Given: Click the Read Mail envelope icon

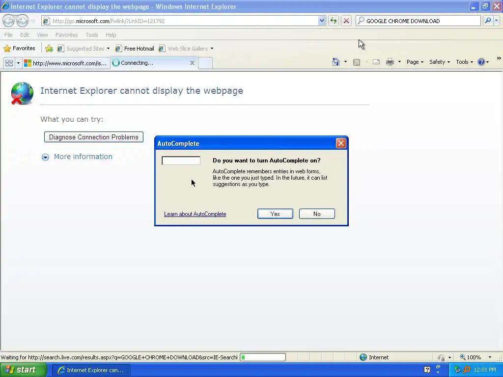Looking at the screenshot, I should coord(376,62).
